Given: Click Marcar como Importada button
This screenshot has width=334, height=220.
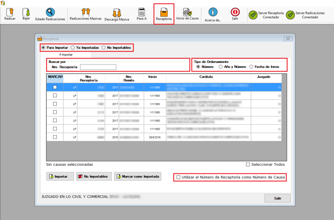Looking at the screenshot, I should point(138,176).
